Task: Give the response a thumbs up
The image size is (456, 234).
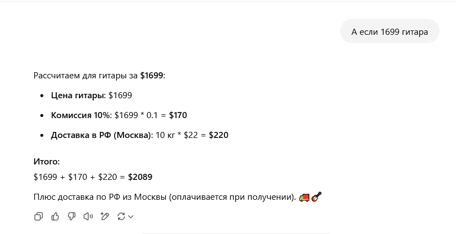Action: point(55,216)
